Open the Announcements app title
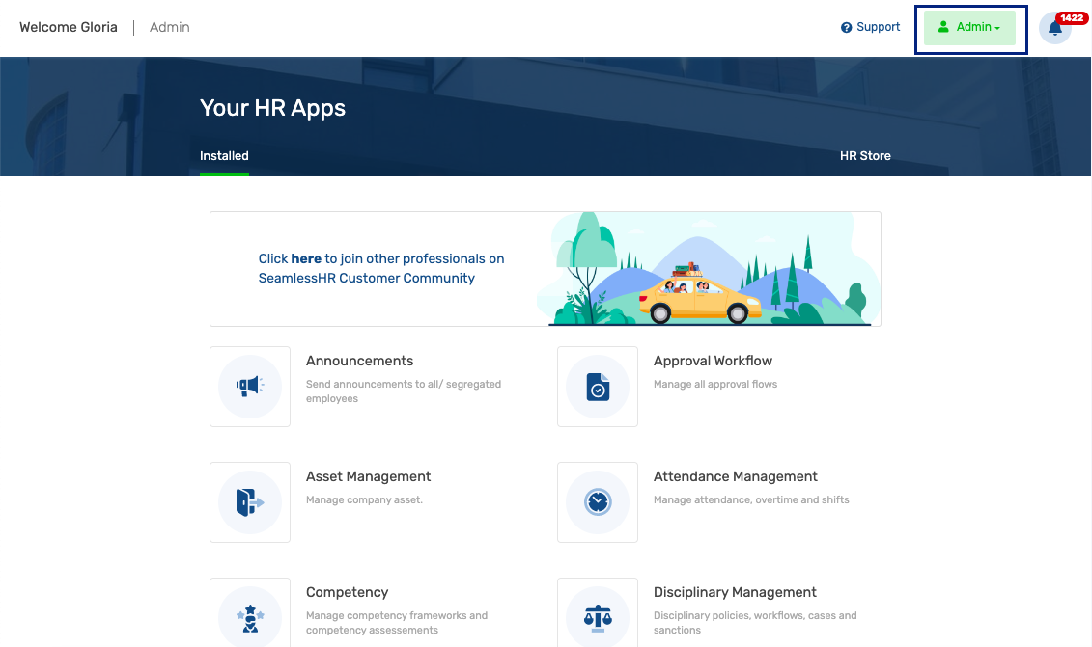Screen dimensions: 1092x647 click(359, 361)
